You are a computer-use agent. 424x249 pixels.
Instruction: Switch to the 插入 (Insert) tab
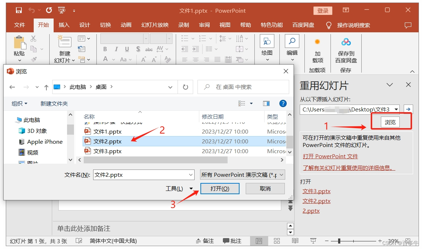point(64,25)
